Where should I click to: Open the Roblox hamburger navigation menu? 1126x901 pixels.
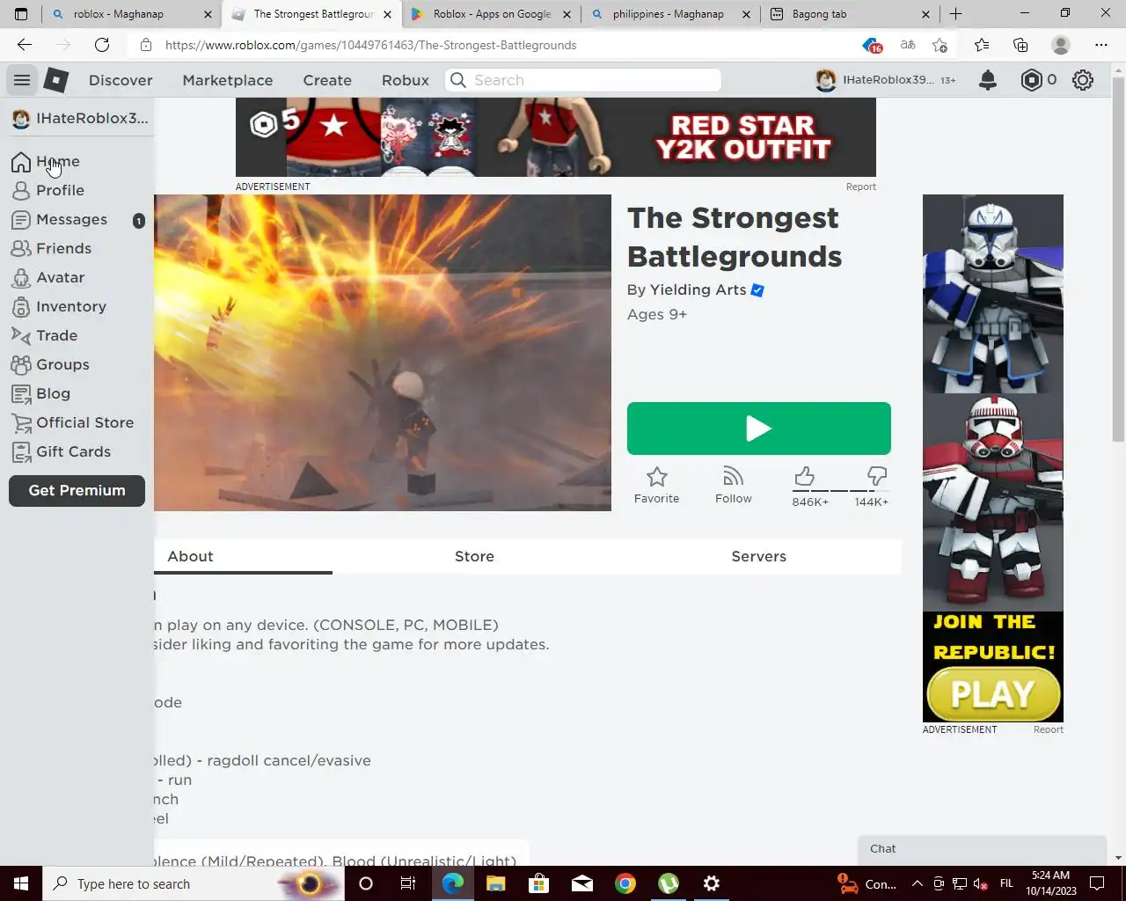click(22, 80)
